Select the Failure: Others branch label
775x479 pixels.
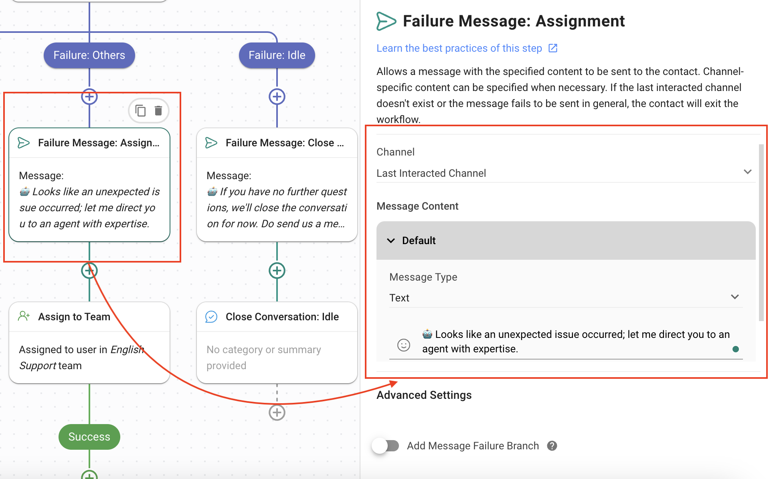(89, 55)
